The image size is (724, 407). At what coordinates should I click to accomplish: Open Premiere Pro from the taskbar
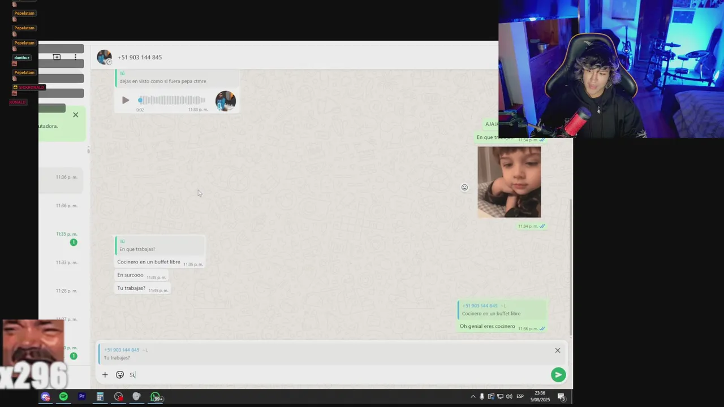tap(81, 397)
